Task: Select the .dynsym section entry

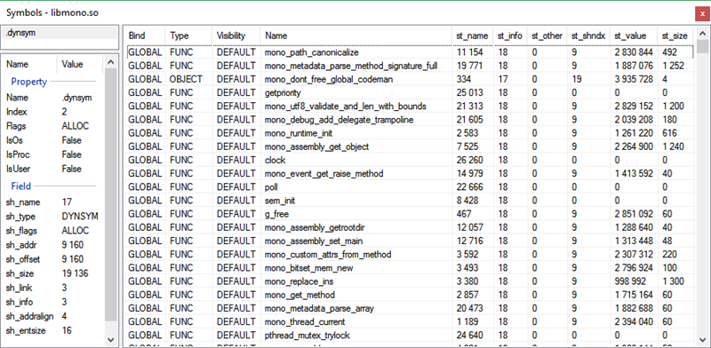Action: 60,33
